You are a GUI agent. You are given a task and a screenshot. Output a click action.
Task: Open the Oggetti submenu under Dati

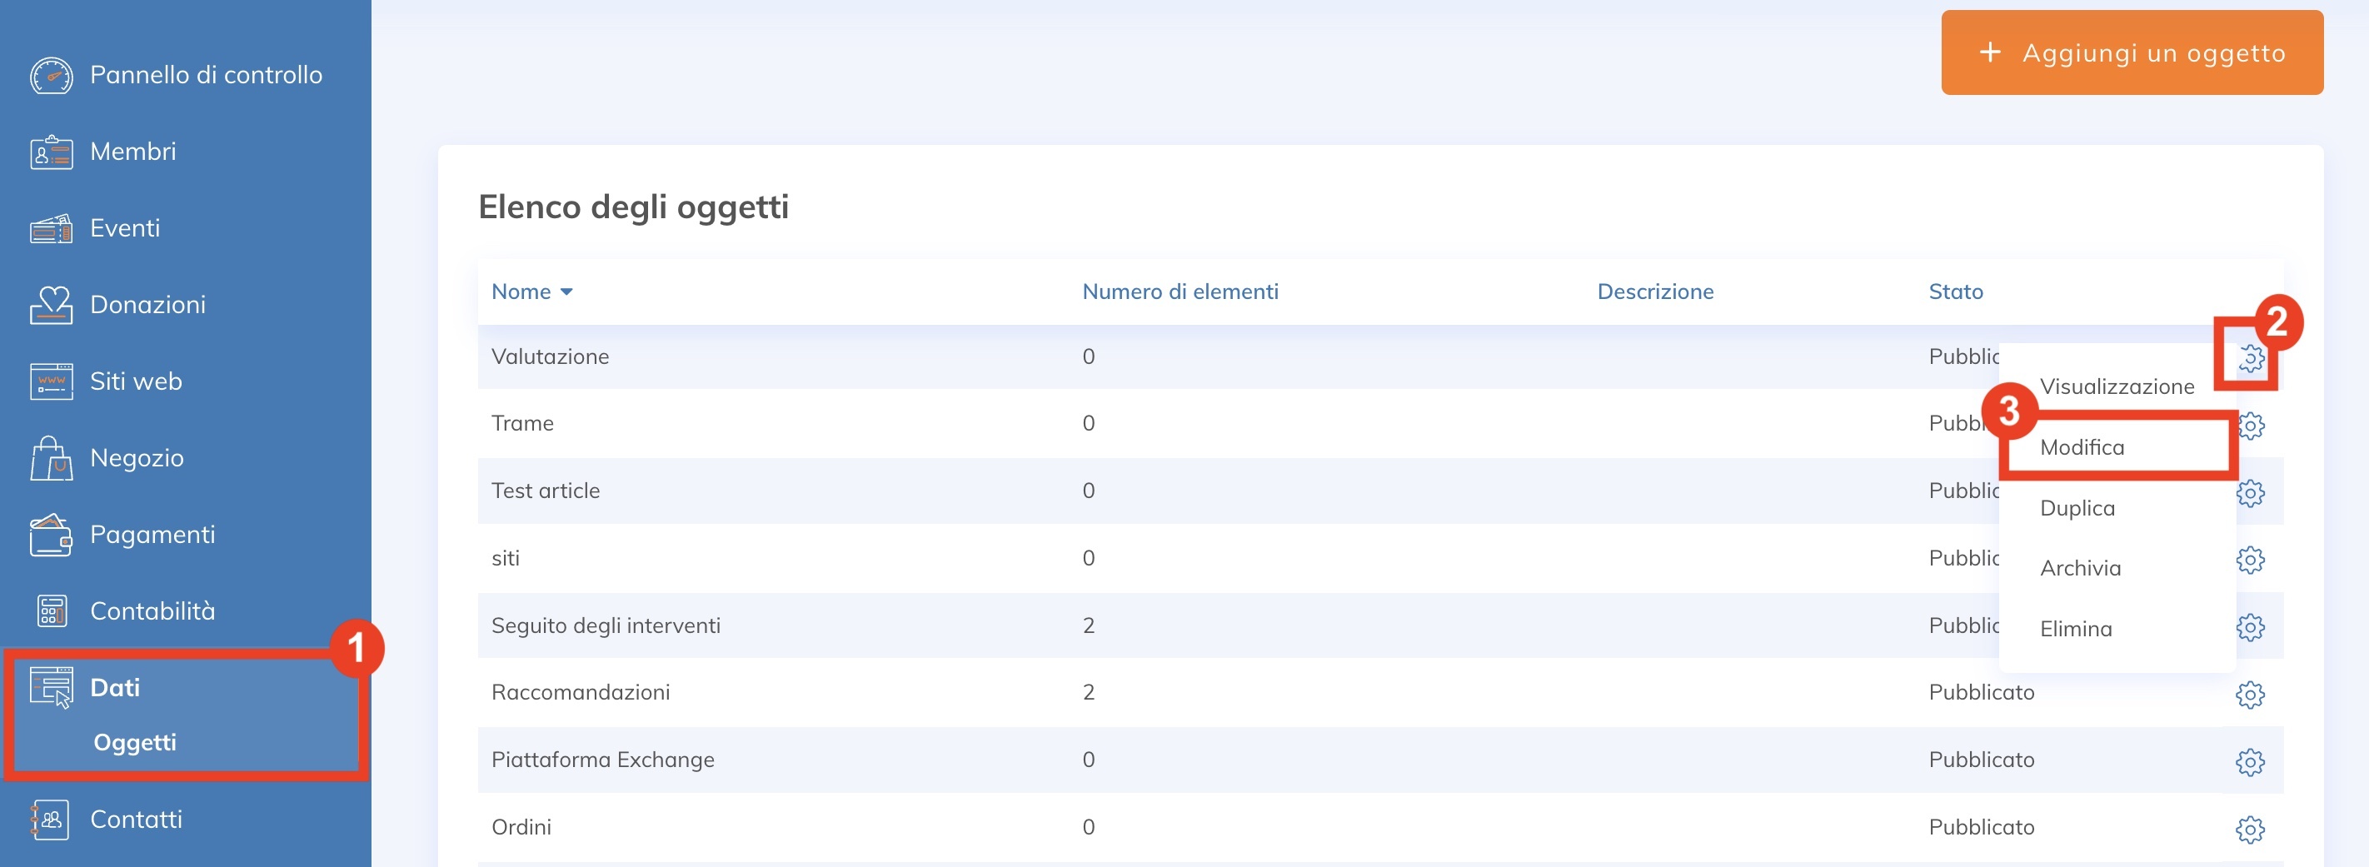135,742
